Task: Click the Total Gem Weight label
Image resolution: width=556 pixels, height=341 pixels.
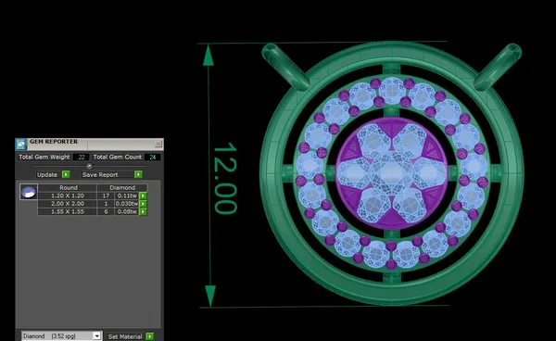Action: (x=44, y=157)
